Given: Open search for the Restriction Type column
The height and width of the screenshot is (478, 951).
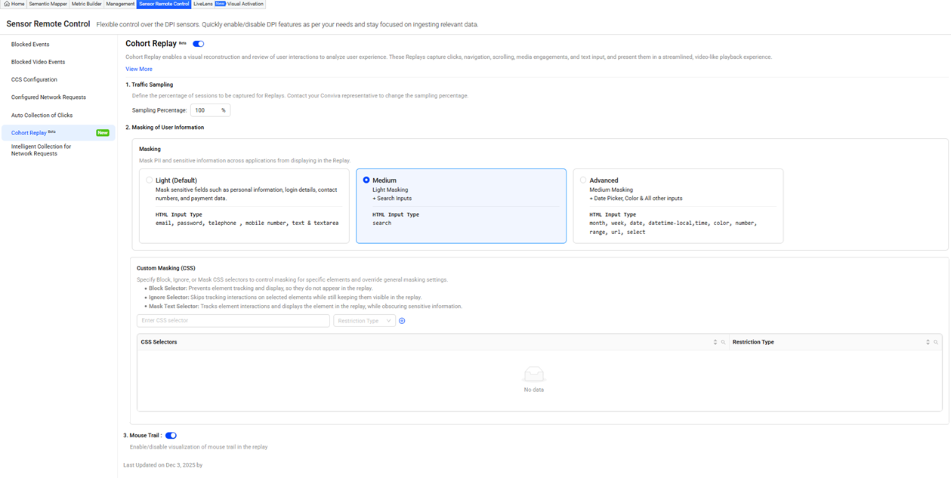Looking at the screenshot, I should click(936, 342).
